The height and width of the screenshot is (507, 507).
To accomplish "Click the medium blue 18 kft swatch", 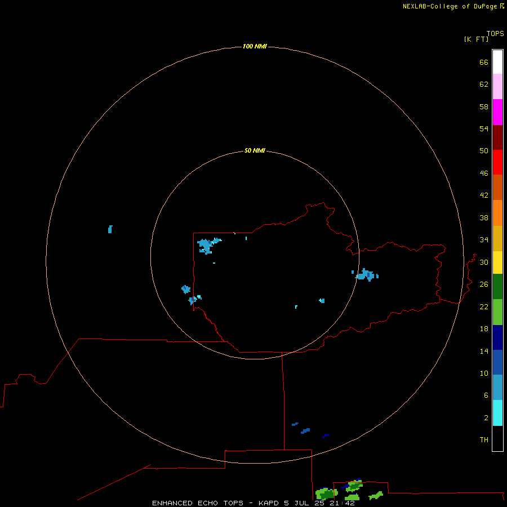I will coord(497,362).
